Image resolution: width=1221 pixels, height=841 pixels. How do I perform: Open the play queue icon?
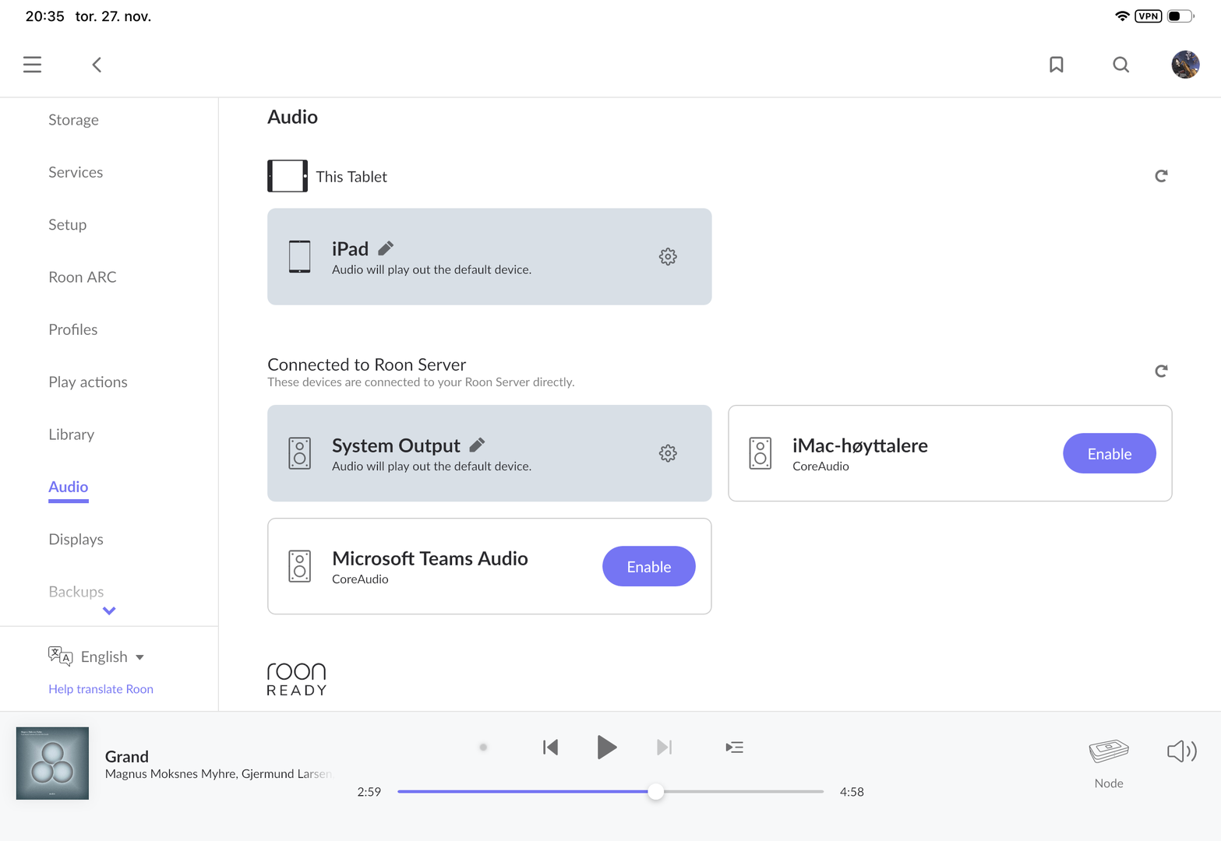[x=734, y=748]
